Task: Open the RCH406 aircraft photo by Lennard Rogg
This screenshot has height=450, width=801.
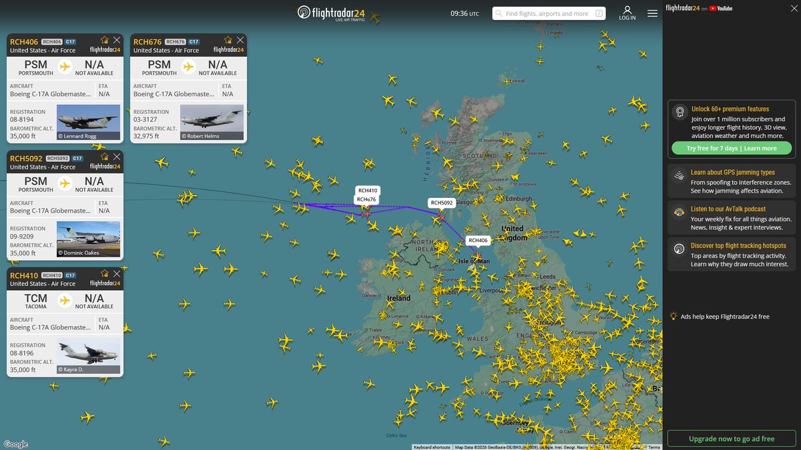Action: pyautogui.click(x=88, y=123)
